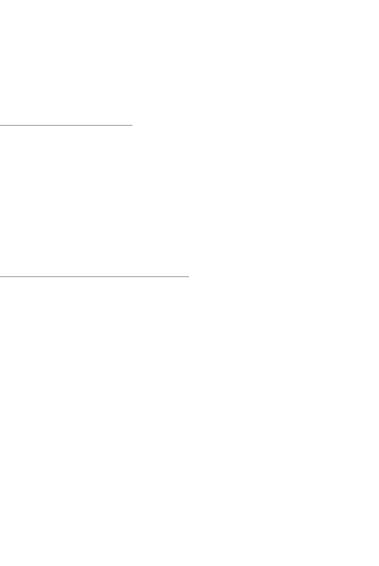Click the left end of upper line
Image resolution: width=379 pixels, height=566 pixels.
coord(0,125)
